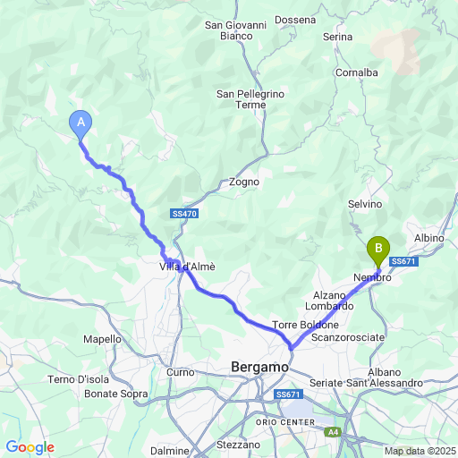Select the ORIO CENTER label

click(x=285, y=422)
